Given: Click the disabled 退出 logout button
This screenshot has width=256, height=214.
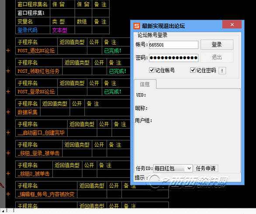Looking at the screenshot, I should pos(217,57).
